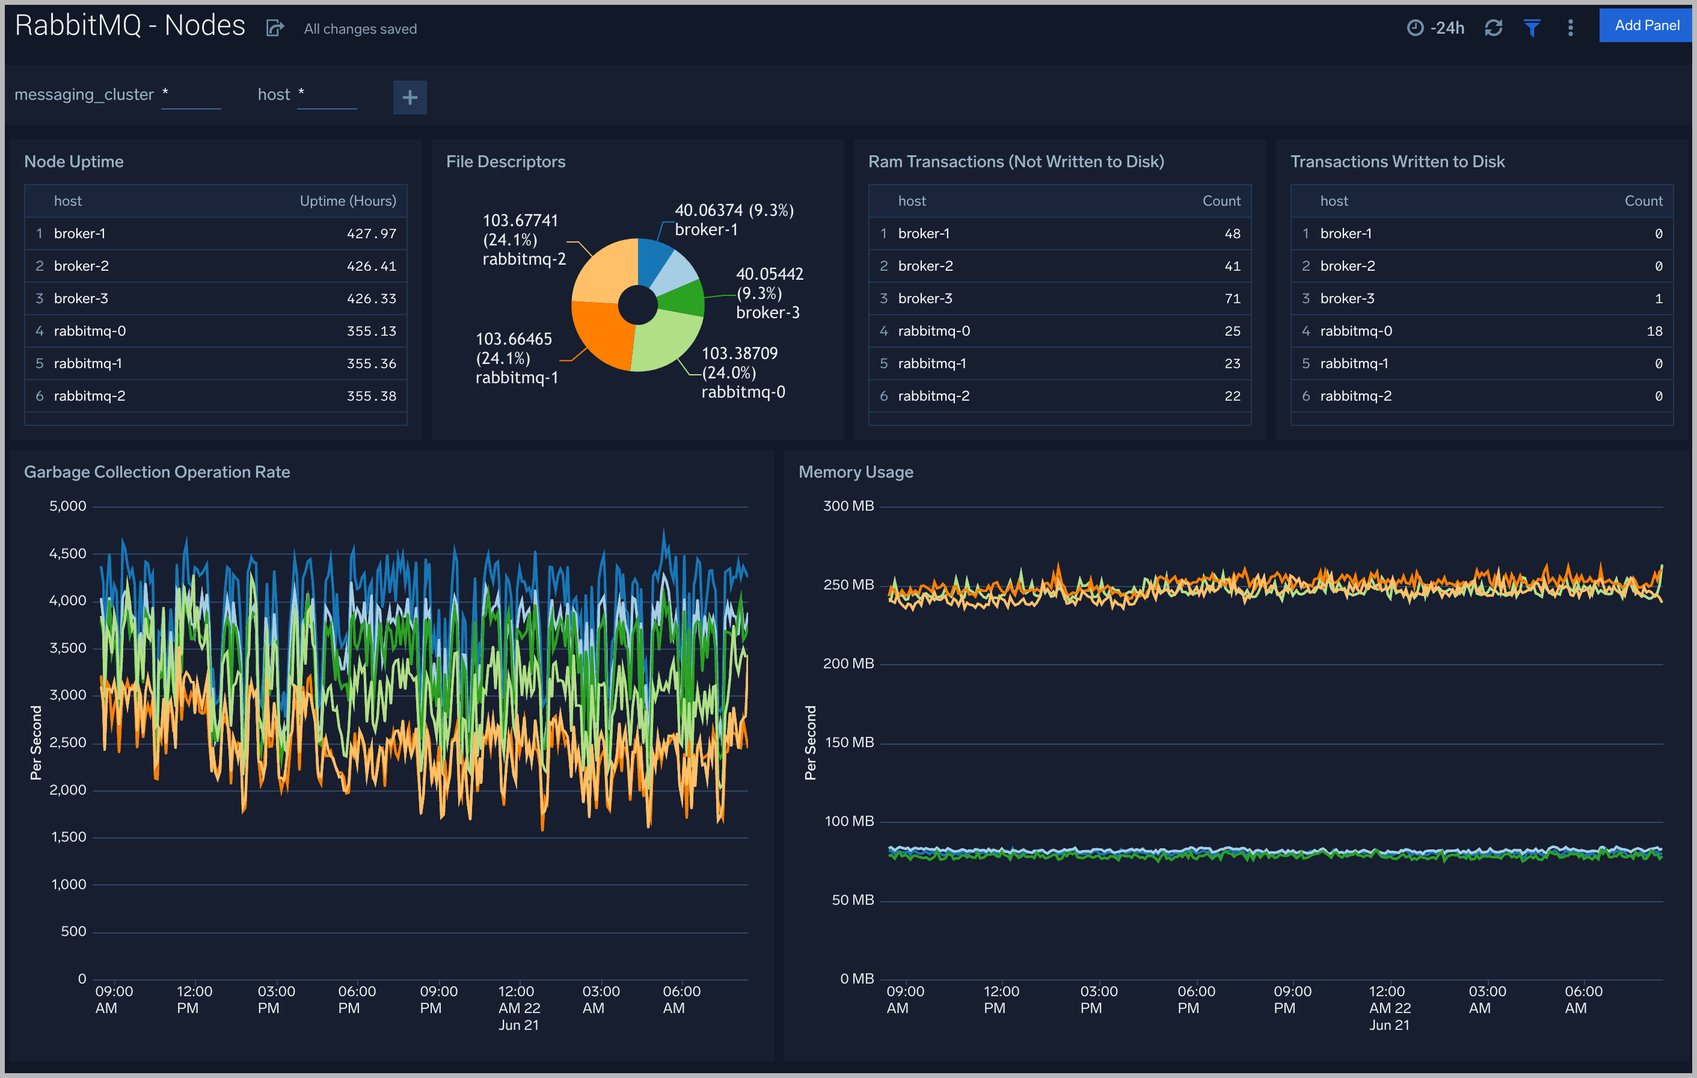Sort the Count column in Ram Transactions panel
This screenshot has height=1078, width=1697.
point(1221,200)
